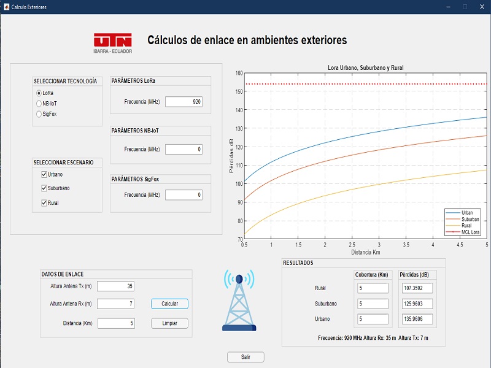Viewport: 491px width, 368px height.
Task: Click the "Distancia Km" x-axis label
Action: click(x=365, y=252)
